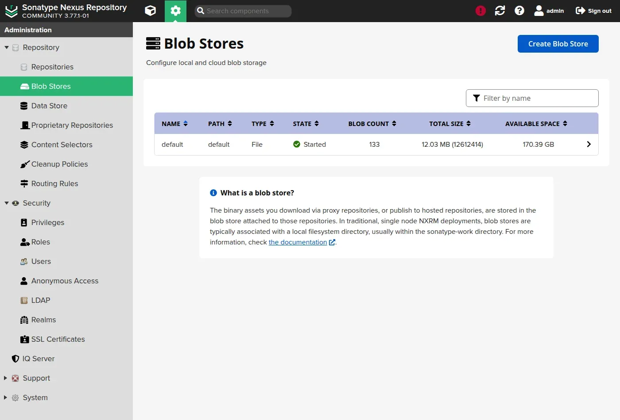Click the System gear icon in sidebar
620x420 pixels.
(15, 397)
